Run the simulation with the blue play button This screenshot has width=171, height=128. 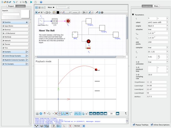pyautogui.click(x=31, y=2)
